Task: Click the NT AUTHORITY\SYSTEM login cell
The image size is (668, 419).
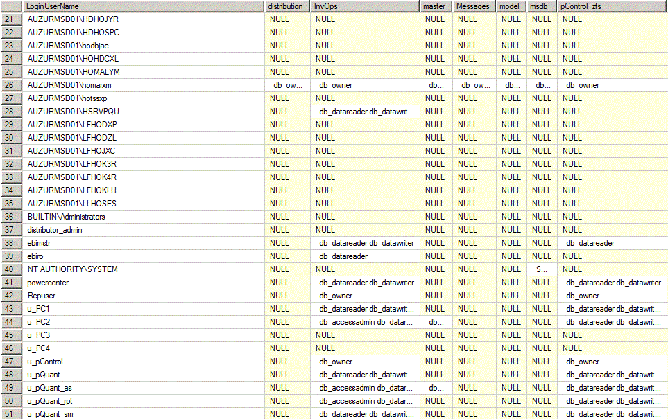Action: click(143, 269)
